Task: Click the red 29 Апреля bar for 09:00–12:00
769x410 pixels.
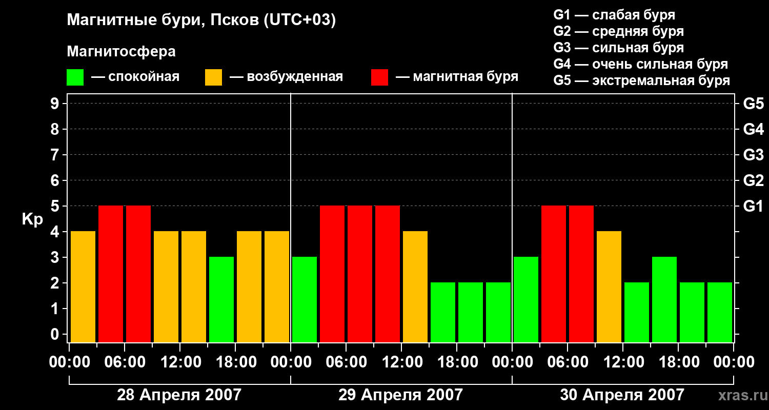Action: pyautogui.click(x=388, y=274)
